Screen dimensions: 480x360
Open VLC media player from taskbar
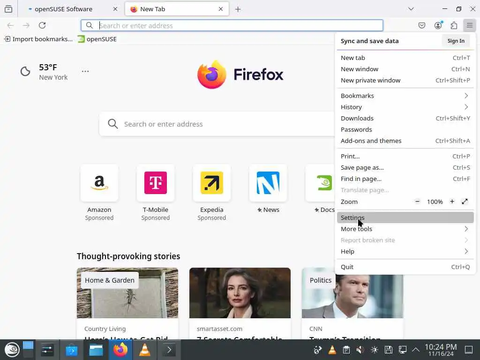pyautogui.click(x=145, y=350)
